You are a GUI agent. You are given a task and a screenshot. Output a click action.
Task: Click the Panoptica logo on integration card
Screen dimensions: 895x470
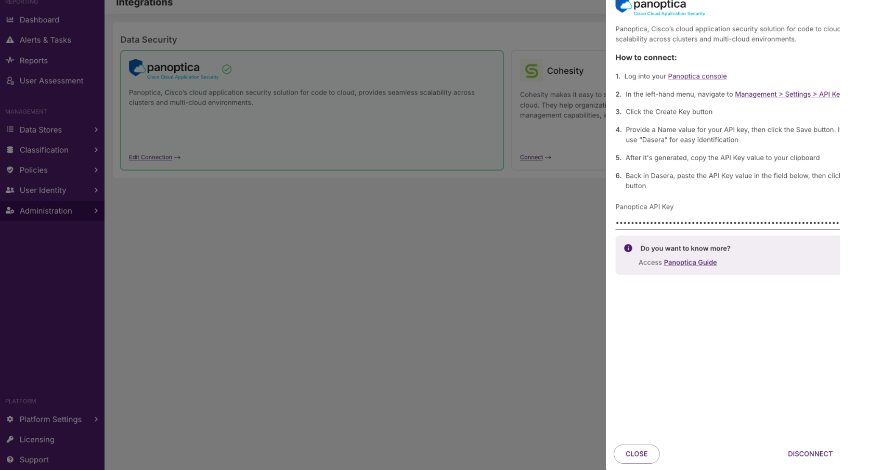click(x=174, y=69)
